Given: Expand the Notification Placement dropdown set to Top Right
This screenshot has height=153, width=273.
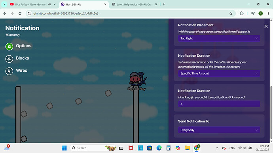Looking at the screenshot, I should click(x=219, y=38).
